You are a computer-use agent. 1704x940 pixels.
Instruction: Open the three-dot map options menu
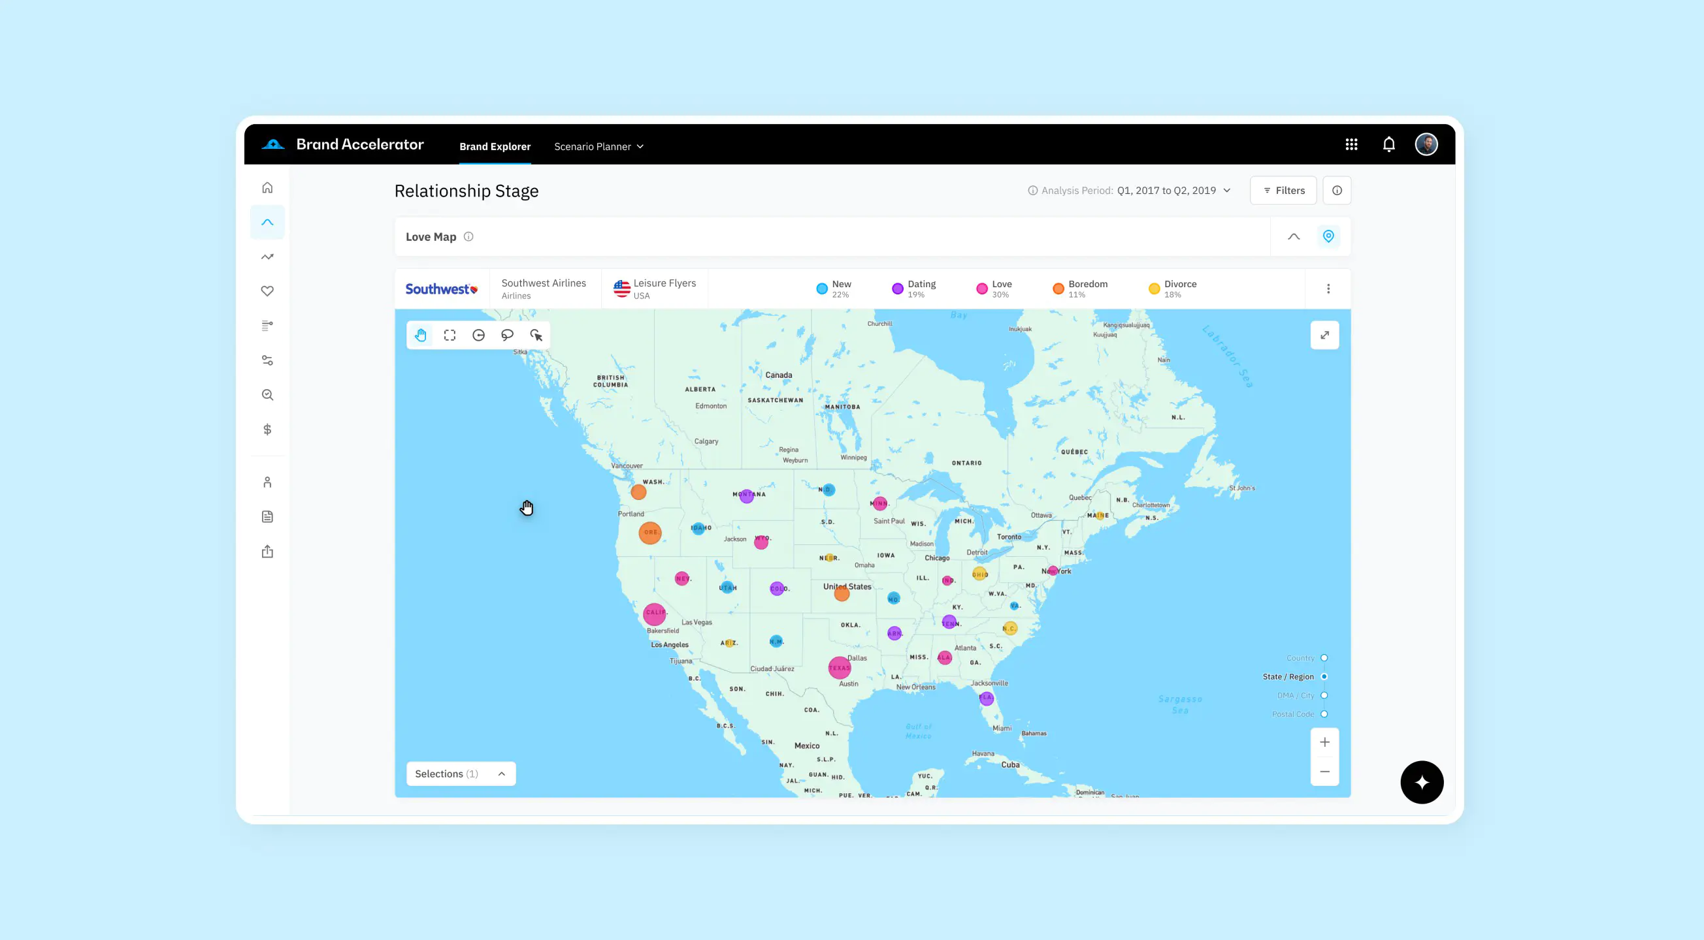coord(1328,289)
